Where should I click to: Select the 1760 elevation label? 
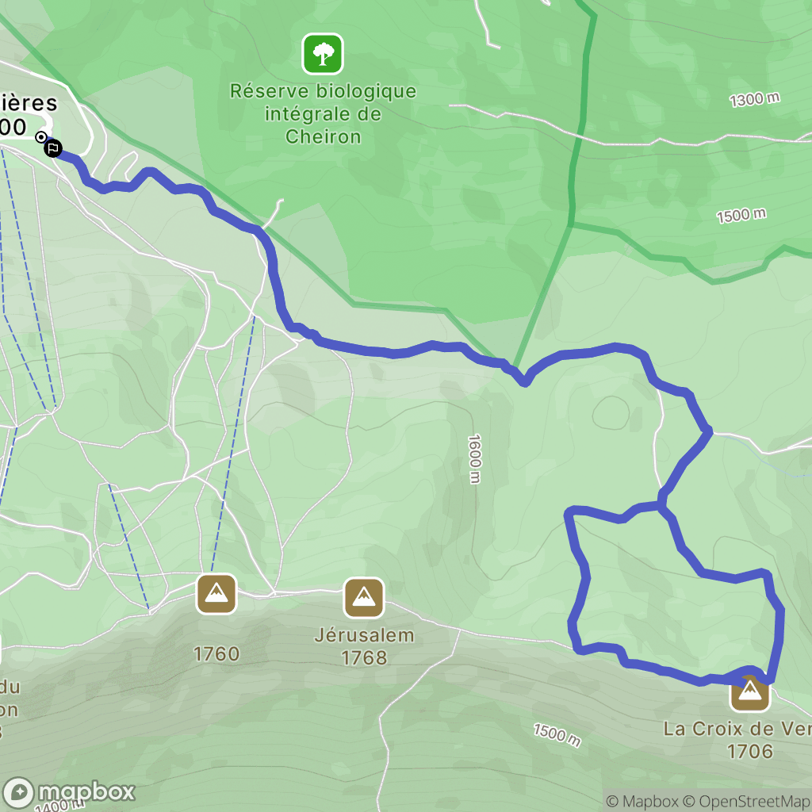click(216, 654)
